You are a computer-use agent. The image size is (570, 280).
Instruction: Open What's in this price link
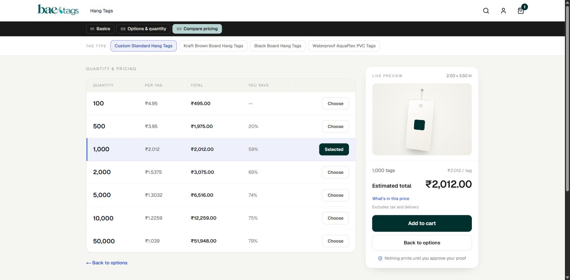(x=390, y=199)
